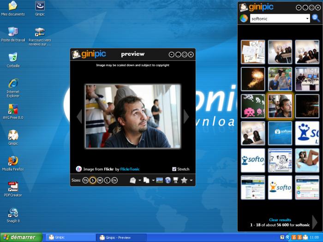This screenshot has height=242, width=323.
Task: Open Mozilla Firefox desktop icon
Action: (x=13, y=163)
